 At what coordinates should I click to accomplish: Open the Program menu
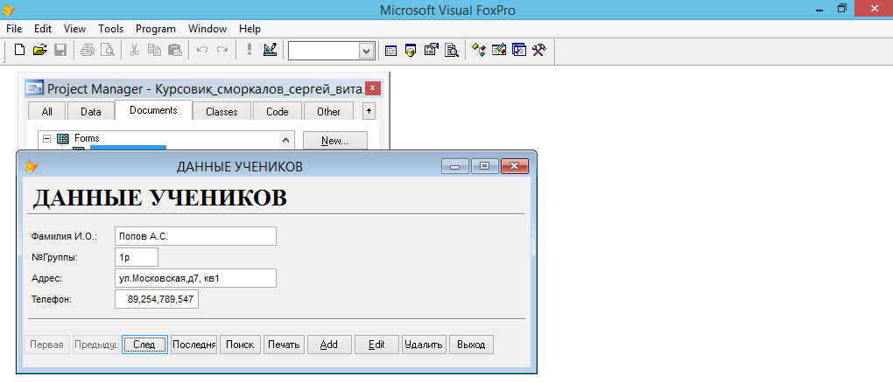coord(156,29)
